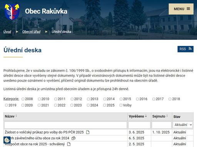Click the Úřední deska breadcrumb

click(x=61, y=32)
